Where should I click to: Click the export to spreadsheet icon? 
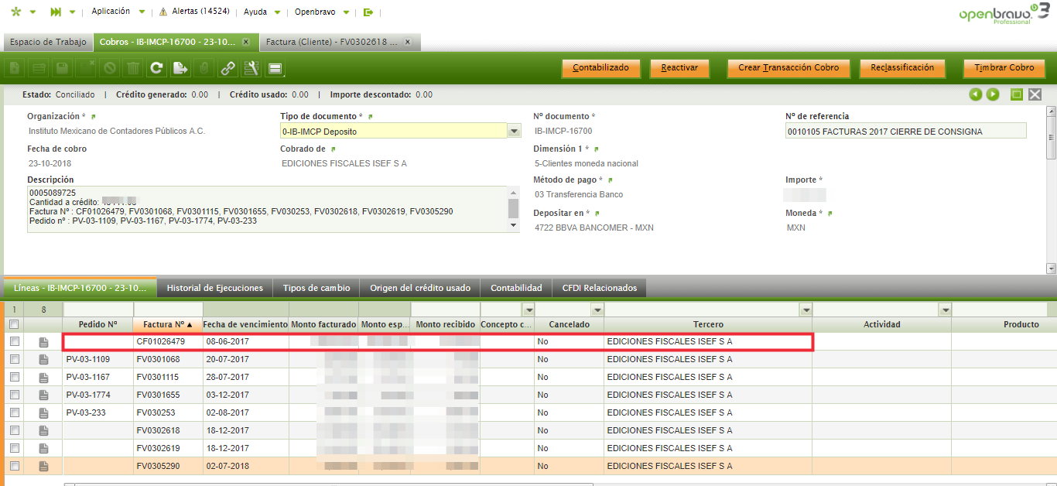(180, 68)
